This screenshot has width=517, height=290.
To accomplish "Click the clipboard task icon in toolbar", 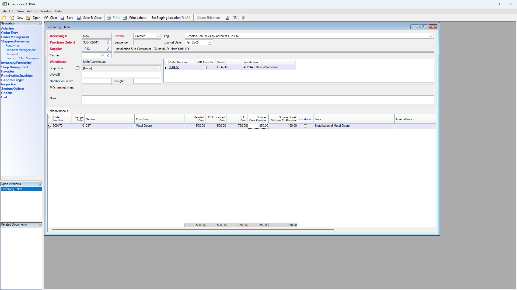I will click(228, 18).
